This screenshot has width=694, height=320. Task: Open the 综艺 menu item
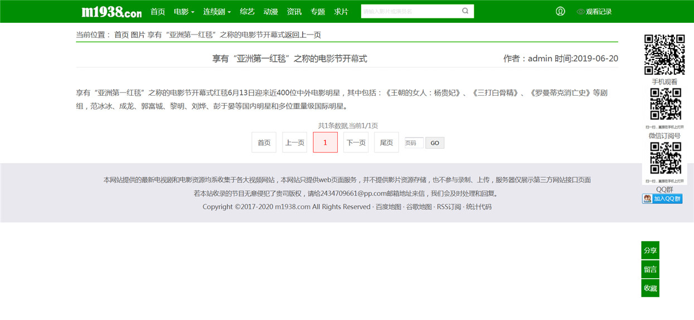[x=247, y=12]
